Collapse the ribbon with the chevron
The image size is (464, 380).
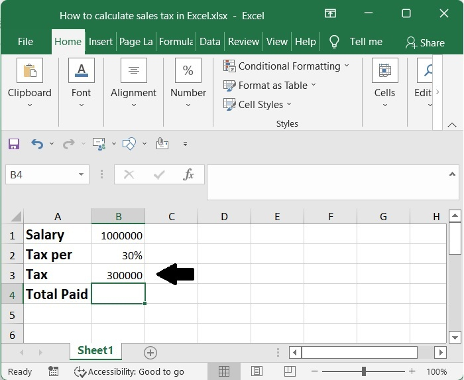pos(452,124)
